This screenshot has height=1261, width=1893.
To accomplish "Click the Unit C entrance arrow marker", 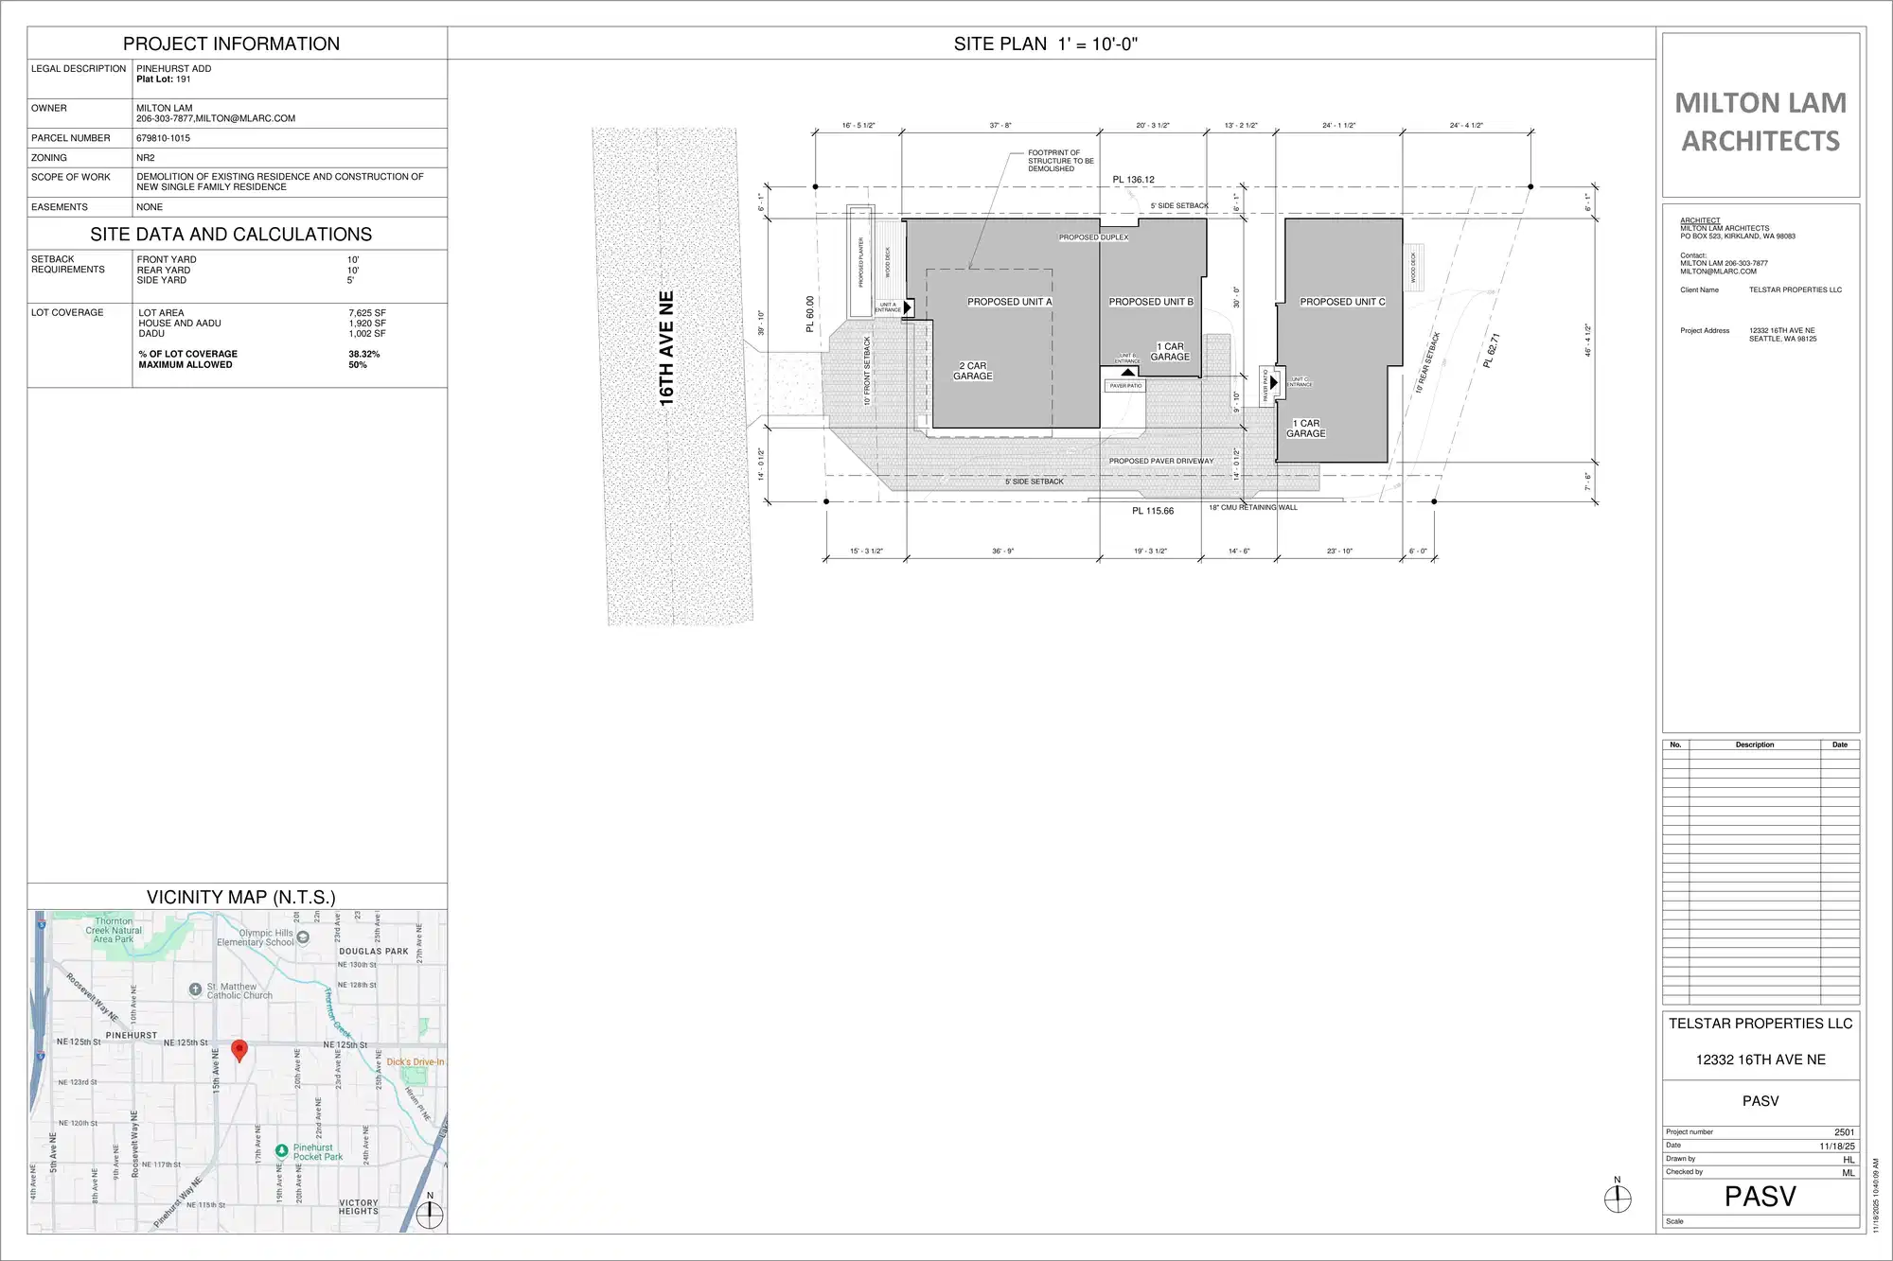I will (1274, 382).
